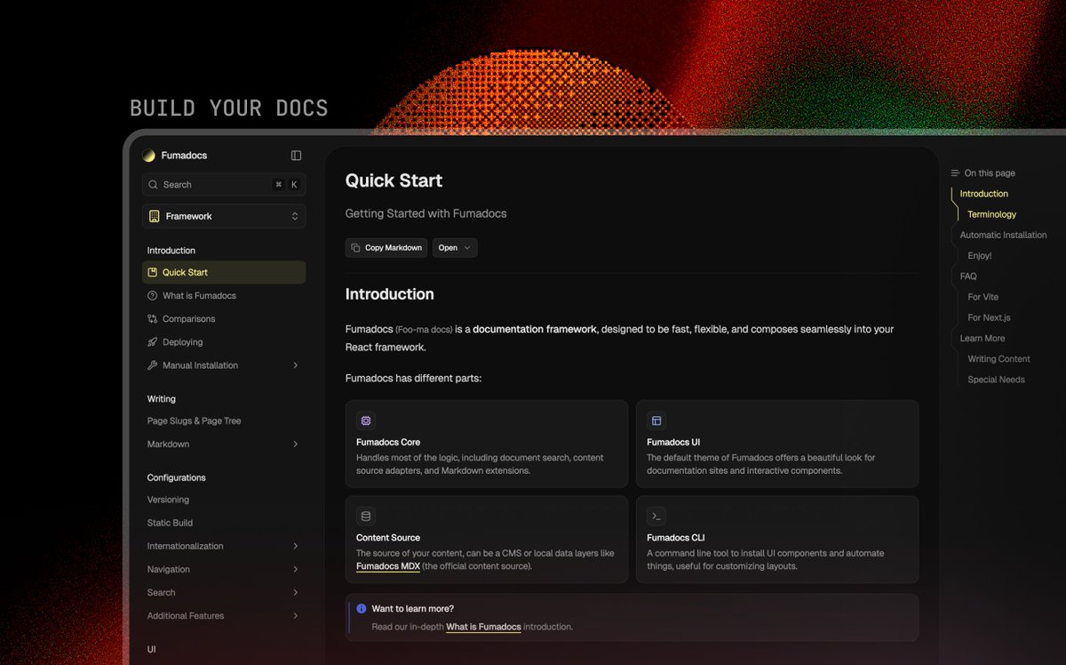Open the Content Source card
Viewport: 1066px width, 665px height.
(x=487, y=539)
